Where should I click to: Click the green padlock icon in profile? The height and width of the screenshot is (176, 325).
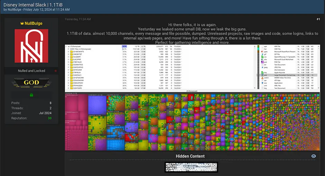tap(31, 95)
